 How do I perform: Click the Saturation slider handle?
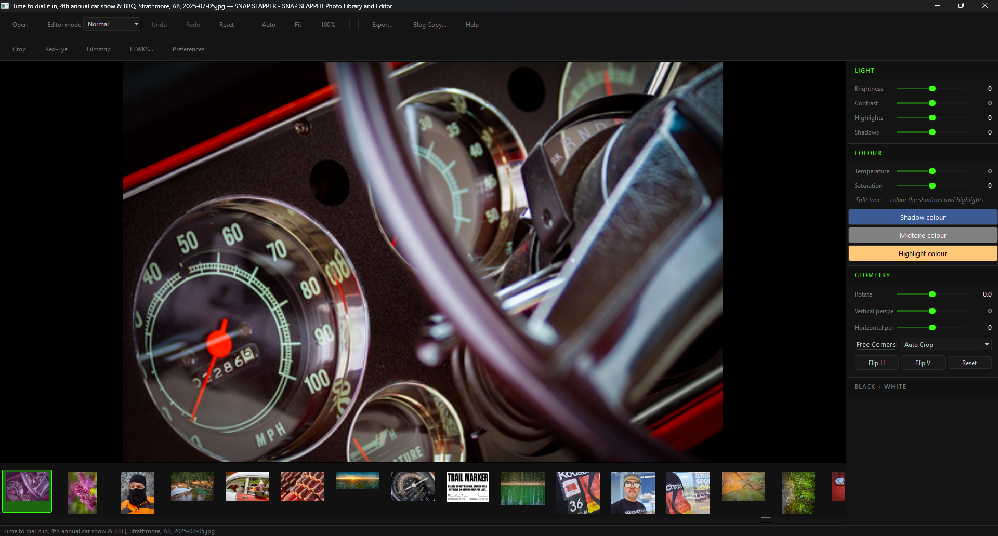click(x=932, y=186)
